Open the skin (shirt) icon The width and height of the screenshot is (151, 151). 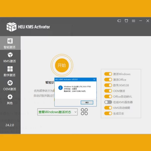(126, 21)
